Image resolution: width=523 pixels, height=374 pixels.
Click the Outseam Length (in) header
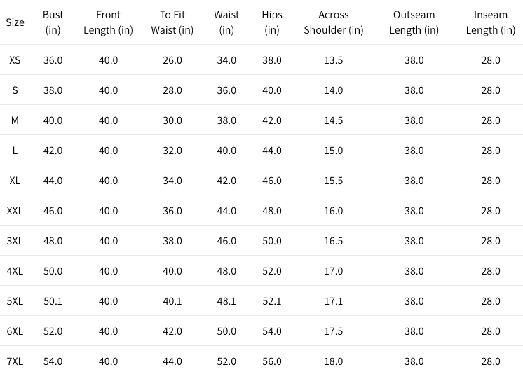point(414,22)
